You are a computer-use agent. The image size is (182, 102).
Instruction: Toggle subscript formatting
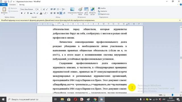point(34,13)
